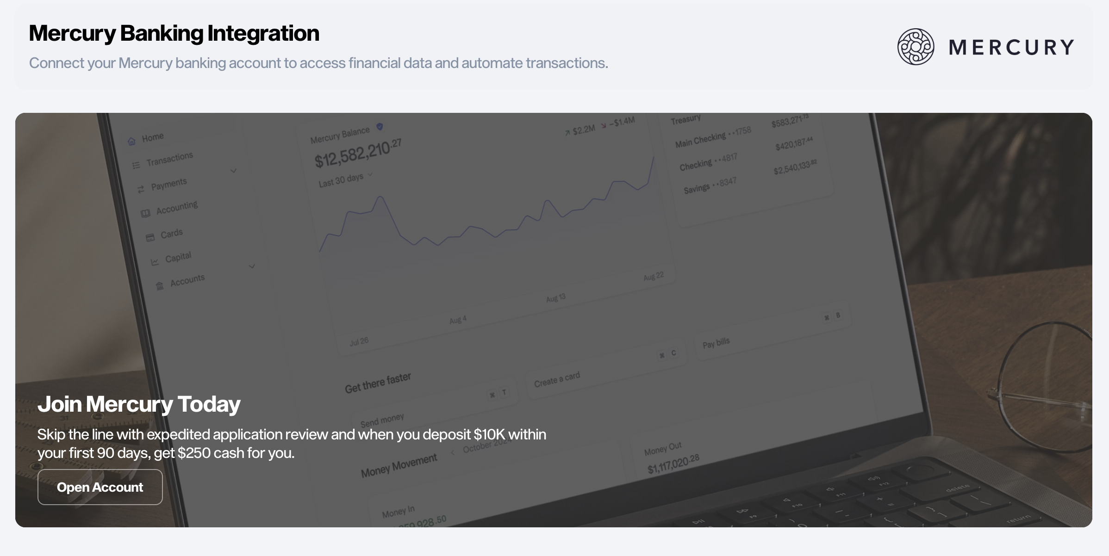The height and width of the screenshot is (556, 1109).
Task: Select the Payments transfer icon
Action: tap(142, 188)
